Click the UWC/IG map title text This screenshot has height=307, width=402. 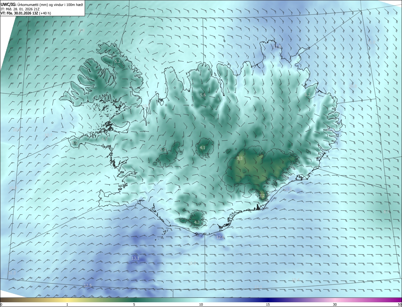[x=42, y=4]
